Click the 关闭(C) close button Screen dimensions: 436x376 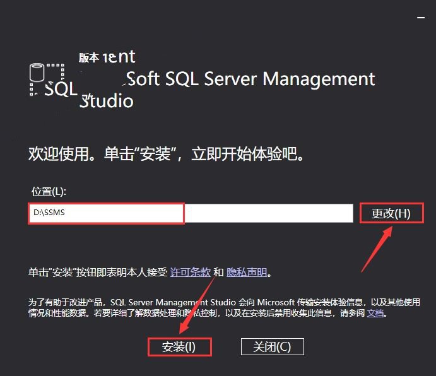272,347
